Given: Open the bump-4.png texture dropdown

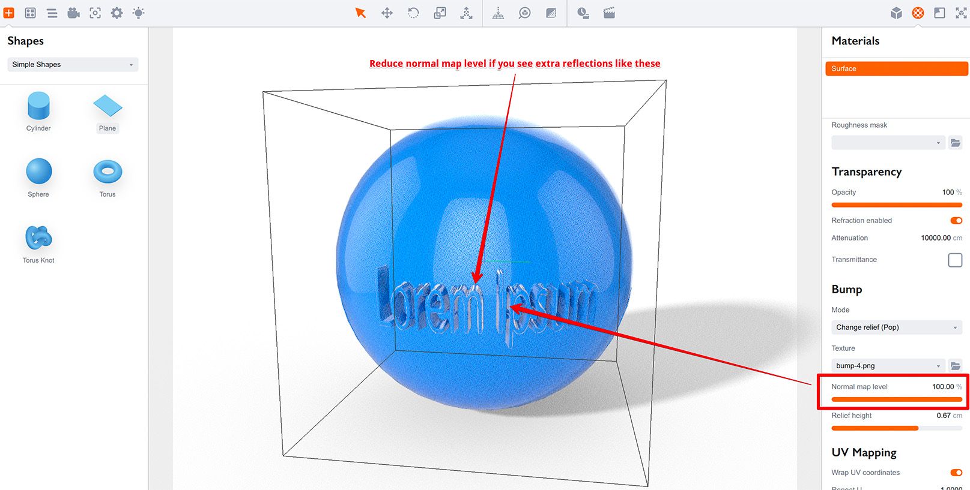Looking at the screenshot, I should (888, 366).
